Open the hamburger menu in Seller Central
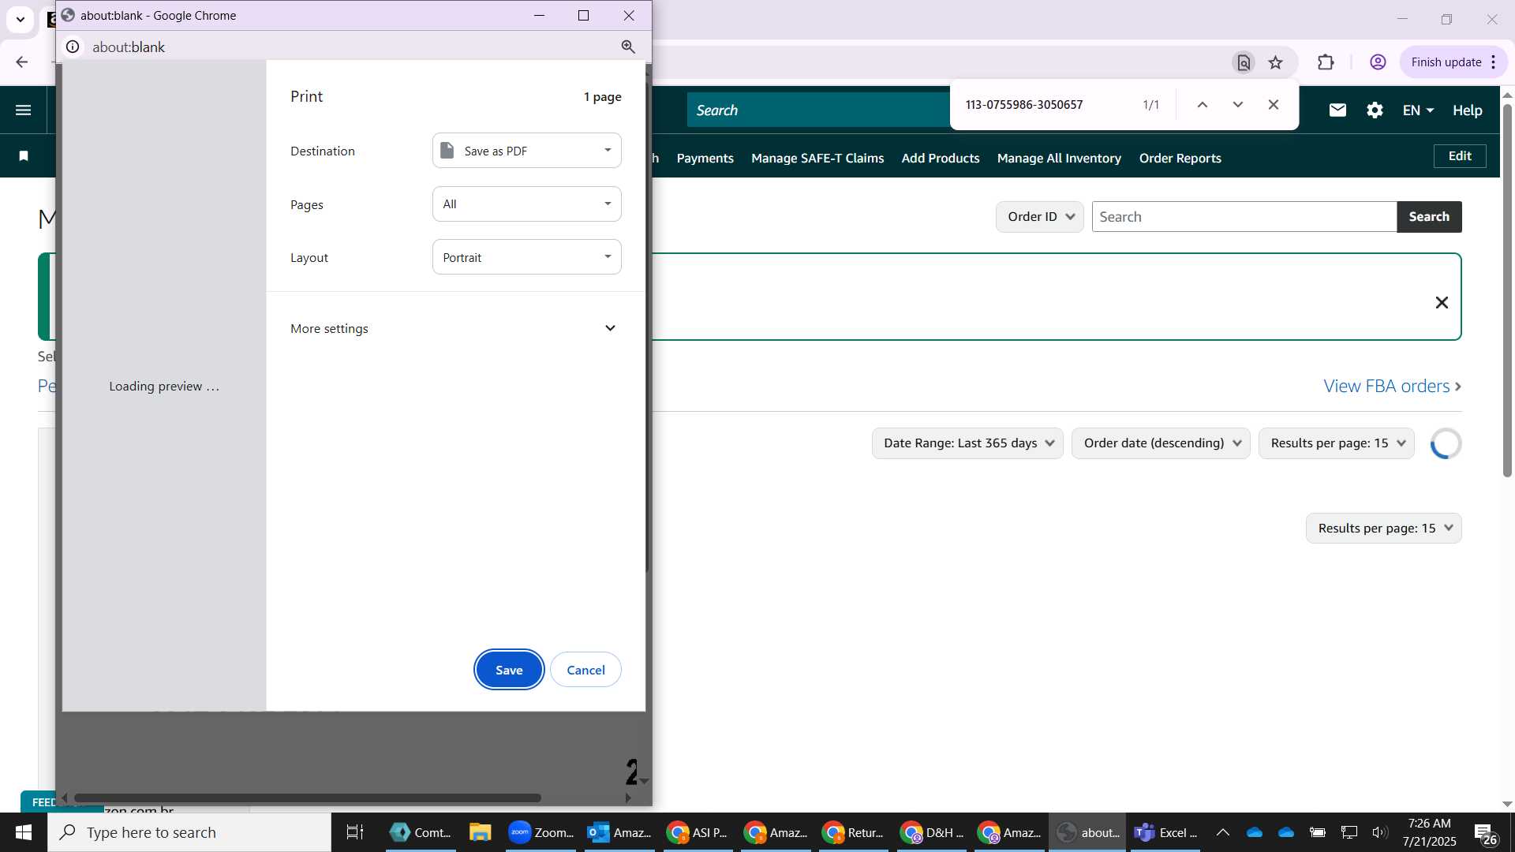 (24, 110)
